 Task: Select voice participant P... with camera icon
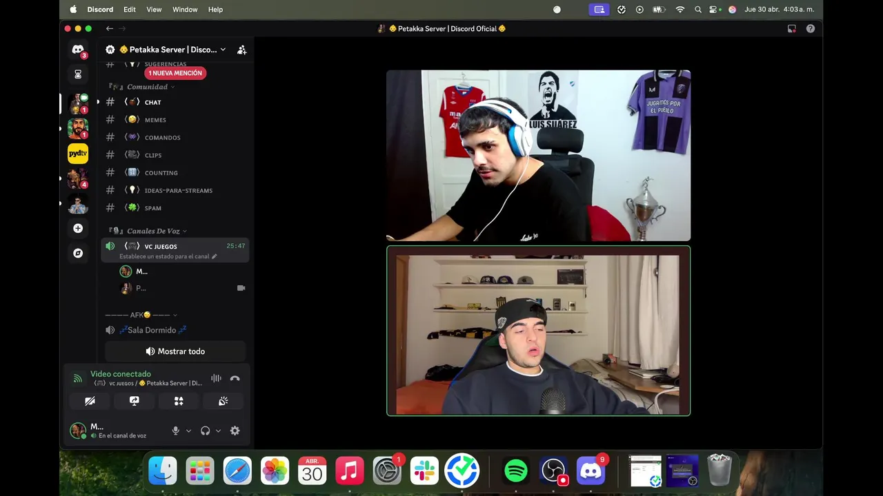pyautogui.click(x=182, y=288)
